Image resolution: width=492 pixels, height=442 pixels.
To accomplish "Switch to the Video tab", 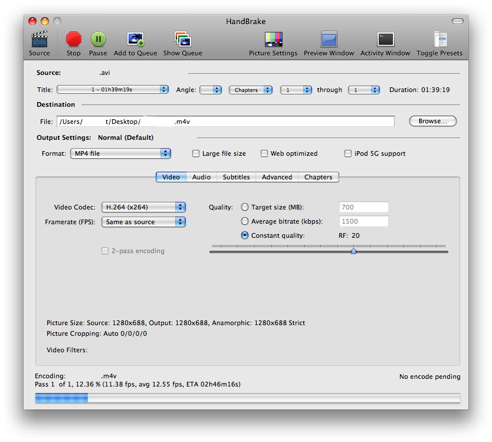I will click(171, 177).
